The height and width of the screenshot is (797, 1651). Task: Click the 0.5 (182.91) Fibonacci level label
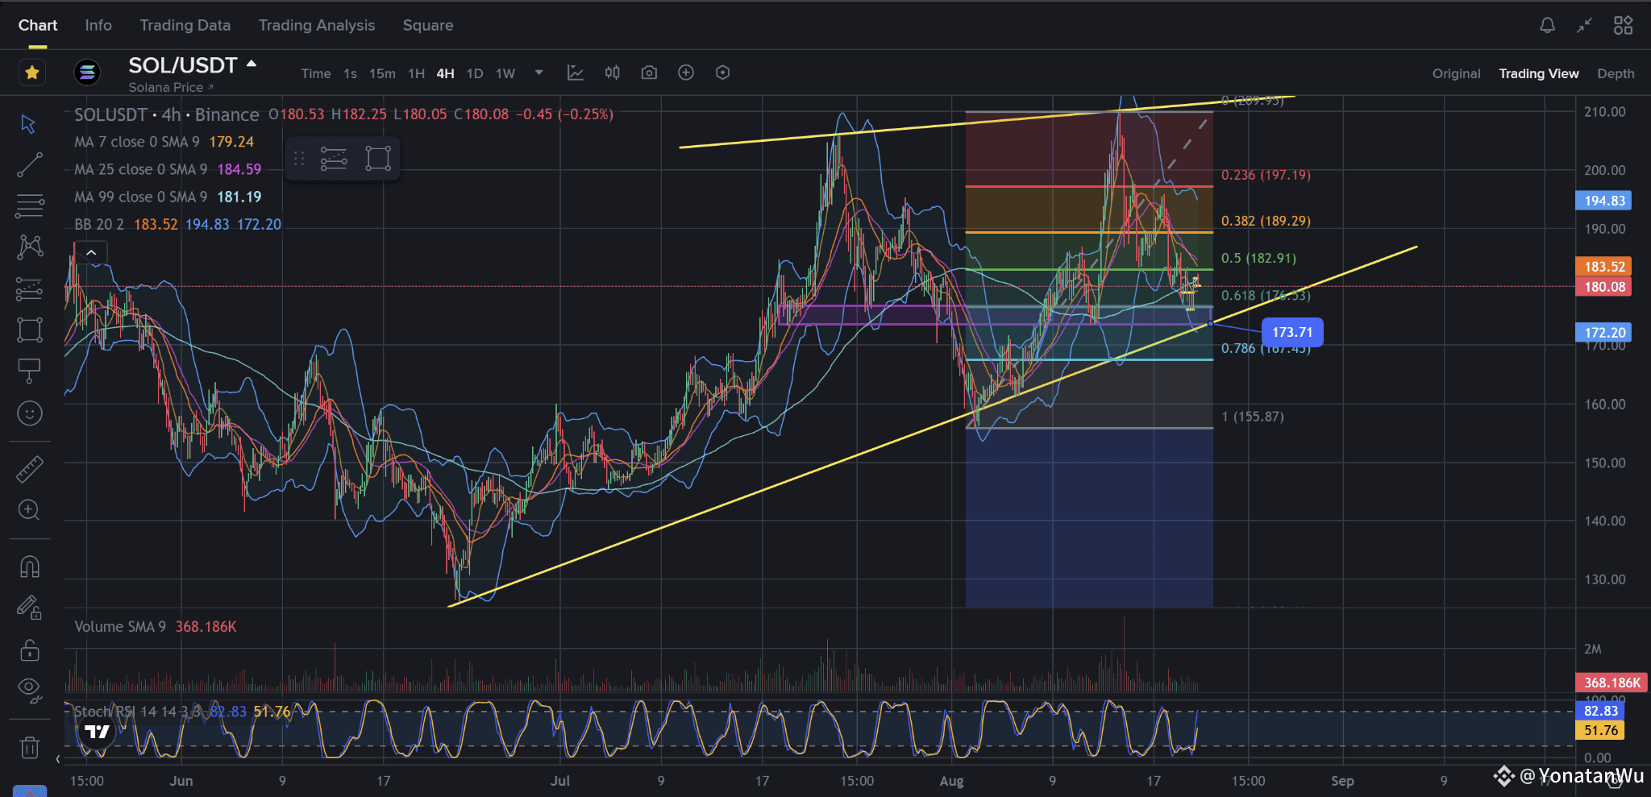point(1258,259)
